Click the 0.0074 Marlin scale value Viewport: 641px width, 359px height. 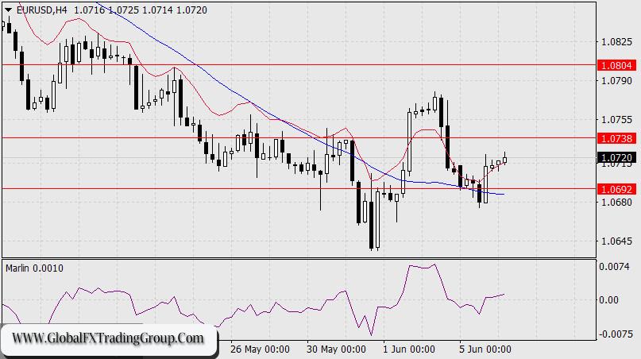(x=614, y=267)
